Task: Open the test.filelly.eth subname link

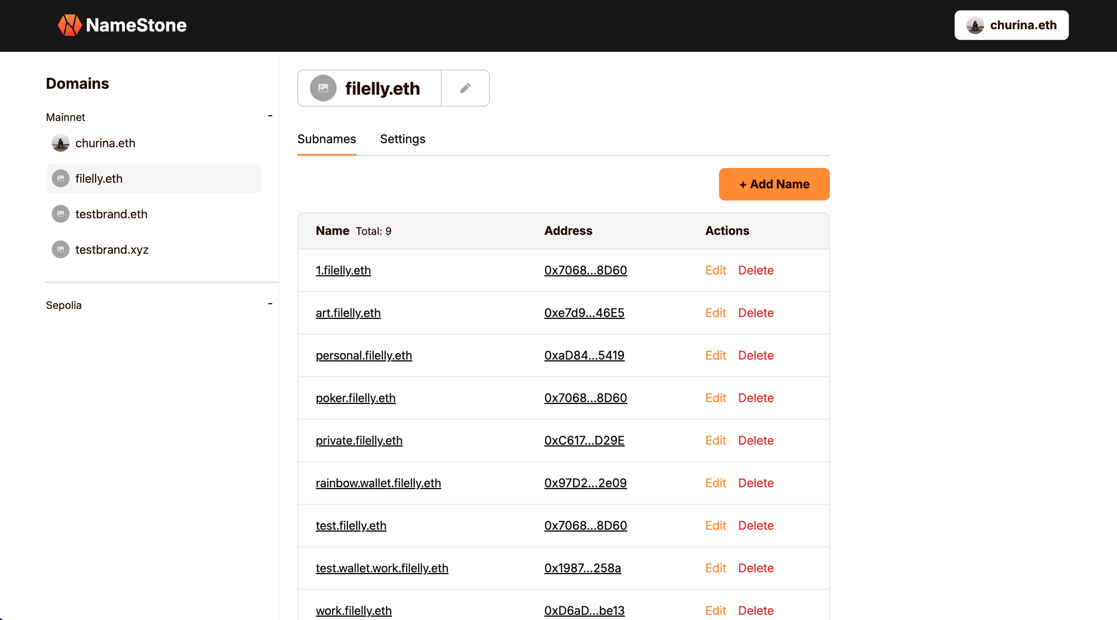Action: tap(351, 526)
